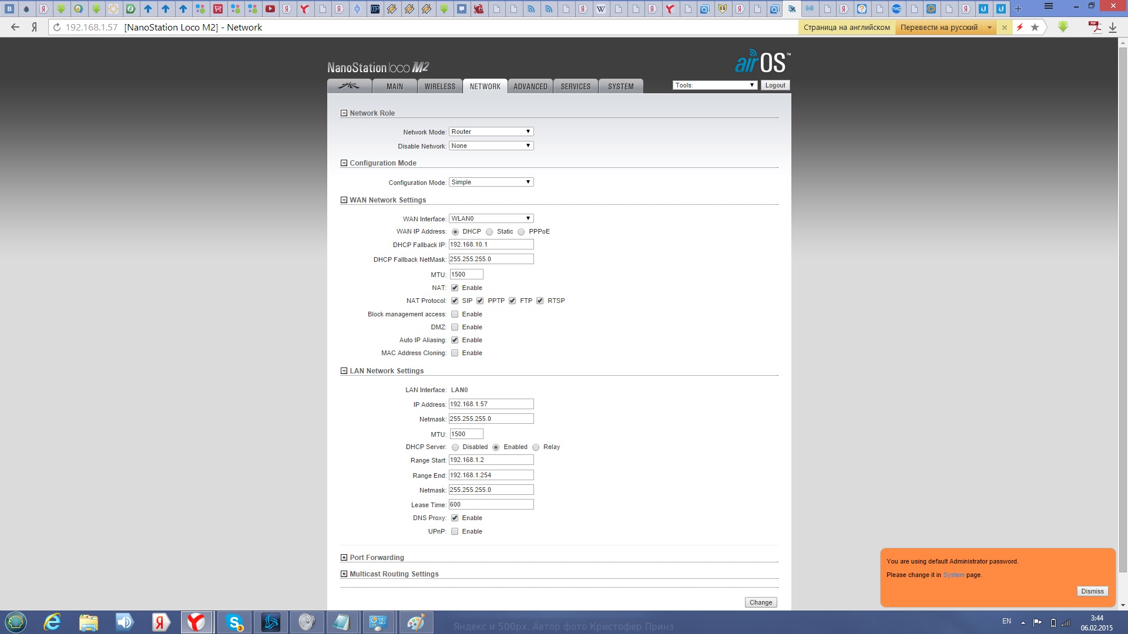Set DHCP Server to Disabled
The image size is (1128, 634).
click(455, 447)
